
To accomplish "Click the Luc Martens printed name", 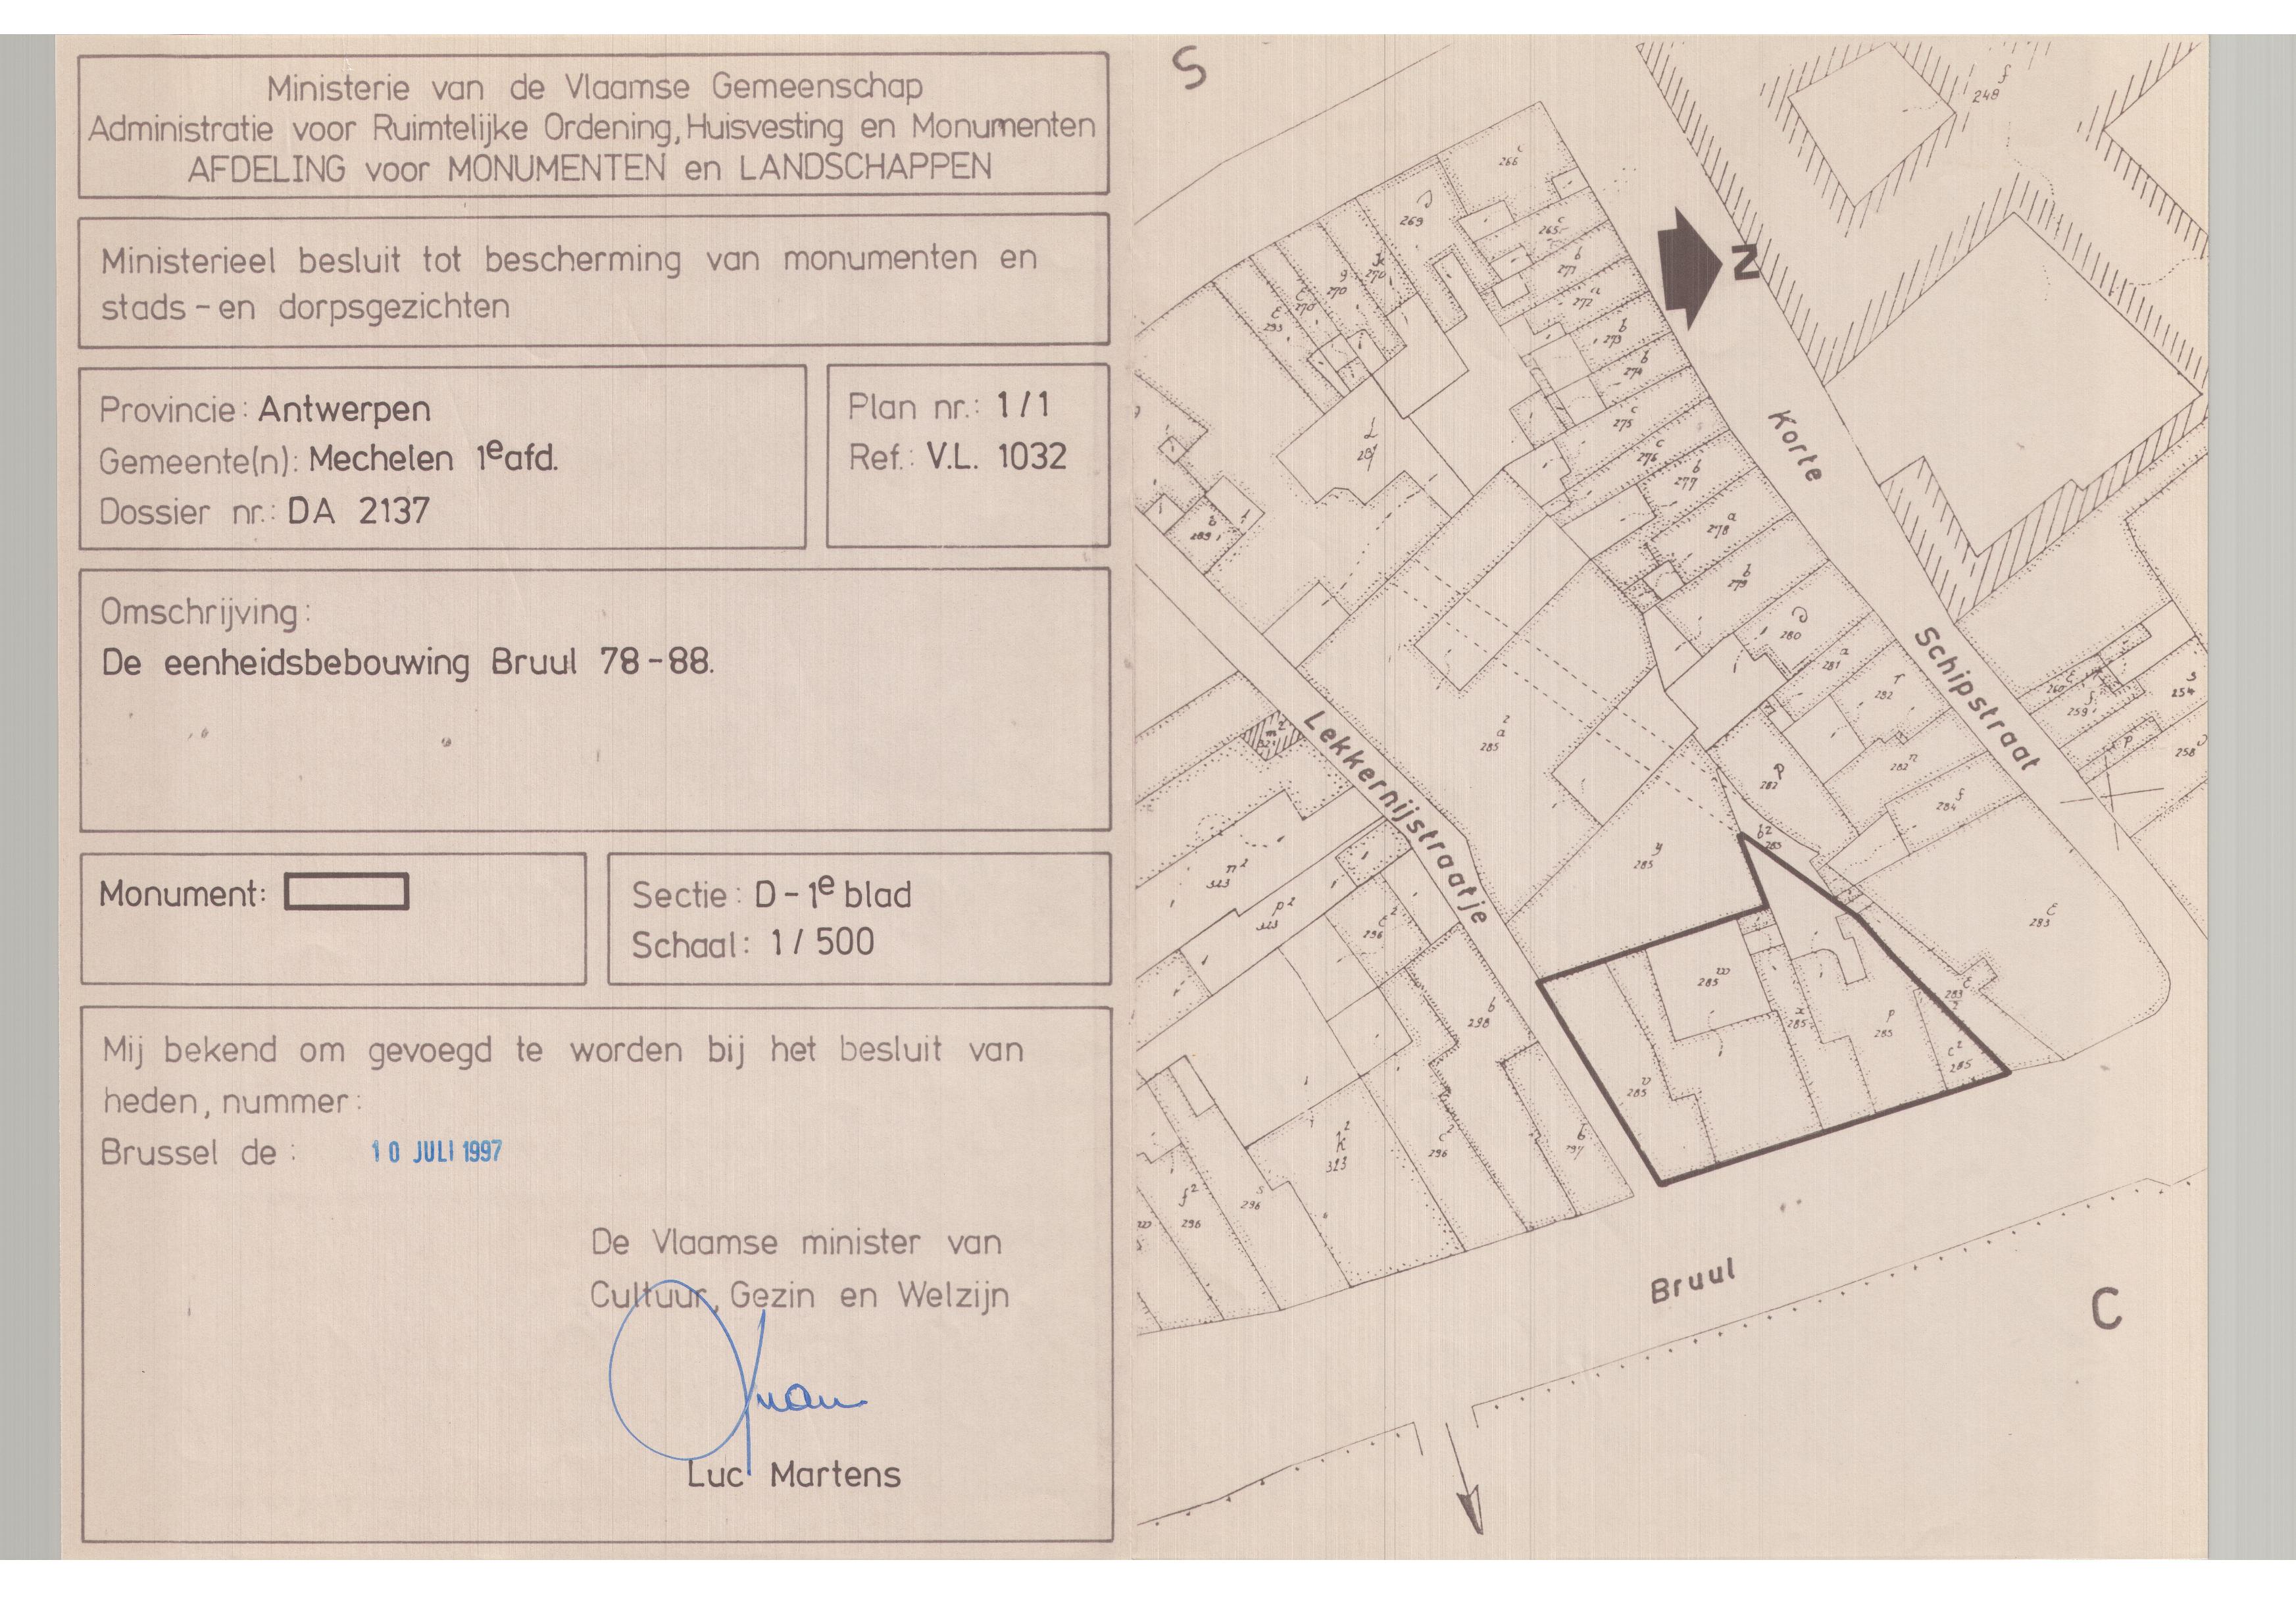I will tap(794, 1474).
